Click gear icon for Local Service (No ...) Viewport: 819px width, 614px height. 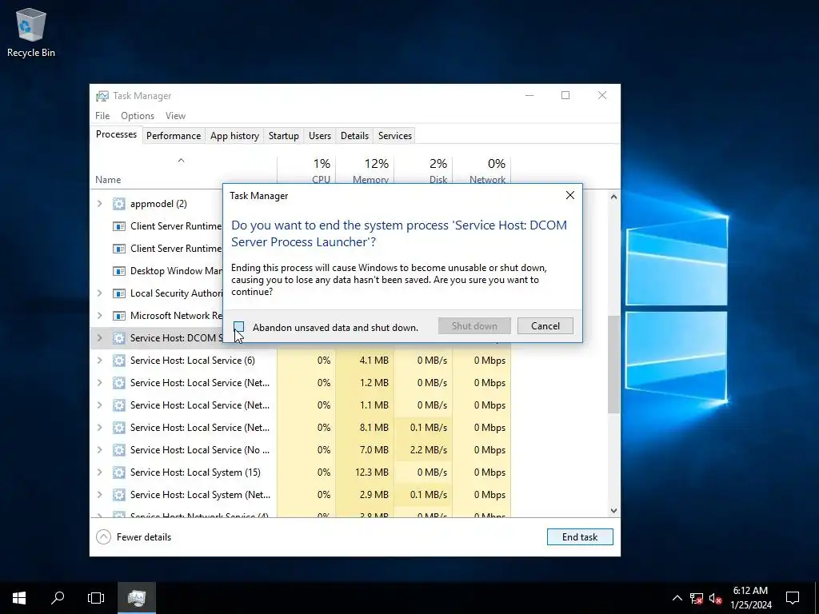(119, 449)
